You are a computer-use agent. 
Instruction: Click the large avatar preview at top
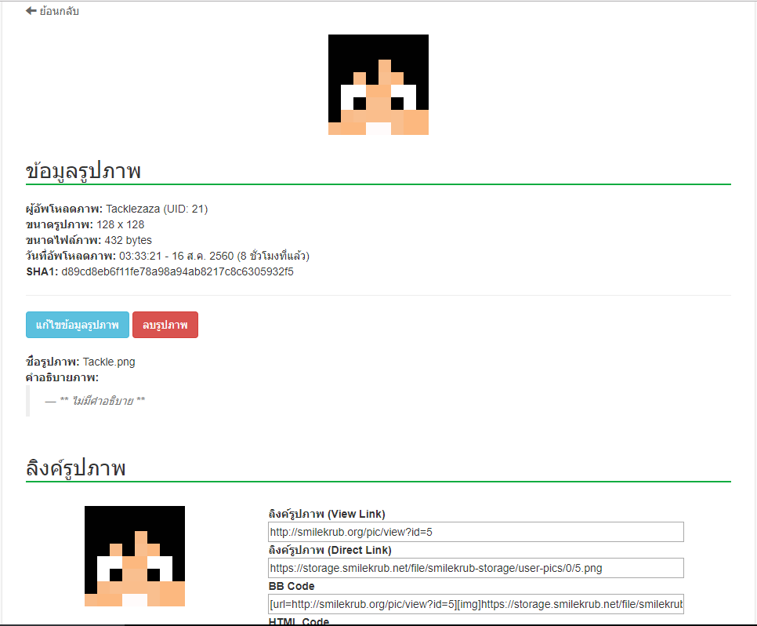coord(378,85)
